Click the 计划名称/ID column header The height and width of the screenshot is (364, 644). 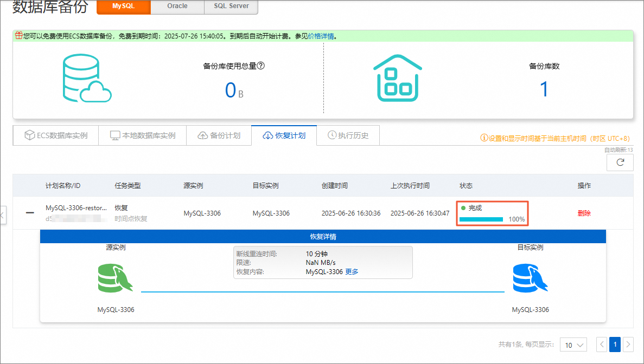coord(63,186)
